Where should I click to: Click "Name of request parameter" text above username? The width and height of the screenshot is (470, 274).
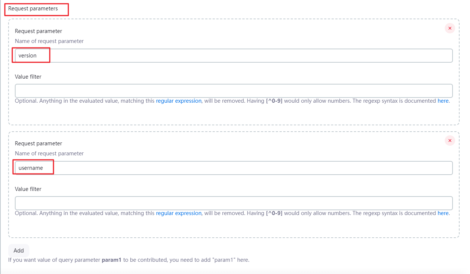[x=49, y=153]
